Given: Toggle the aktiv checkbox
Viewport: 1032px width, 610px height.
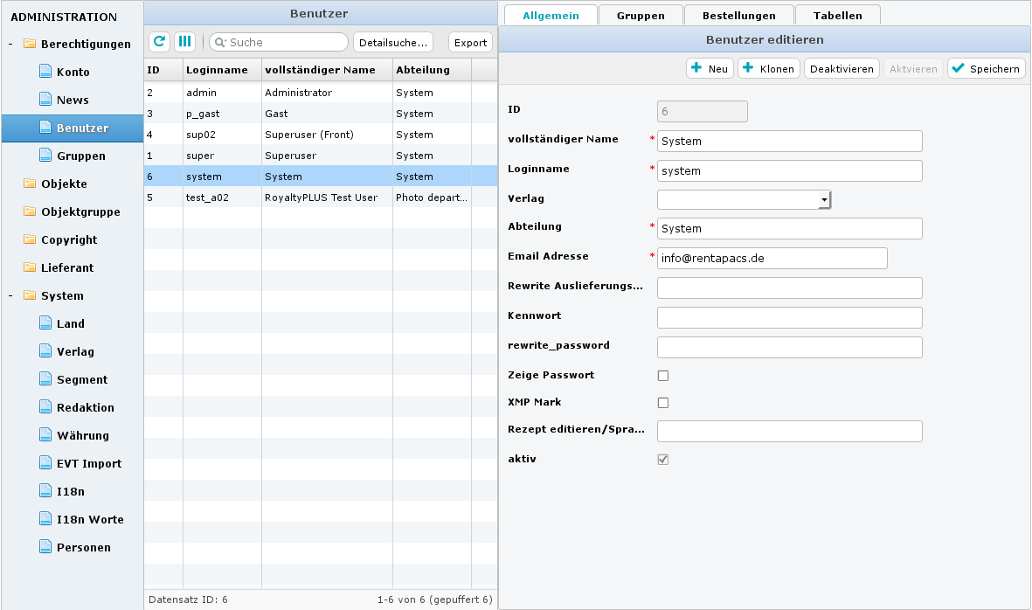Looking at the screenshot, I should click(662, 459).
